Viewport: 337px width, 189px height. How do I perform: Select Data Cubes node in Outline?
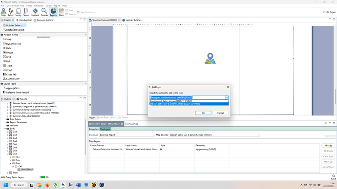click(x=14, y=119)
